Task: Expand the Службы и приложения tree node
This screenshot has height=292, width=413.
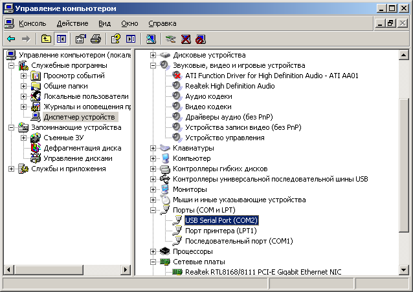Action: (12, 169)
